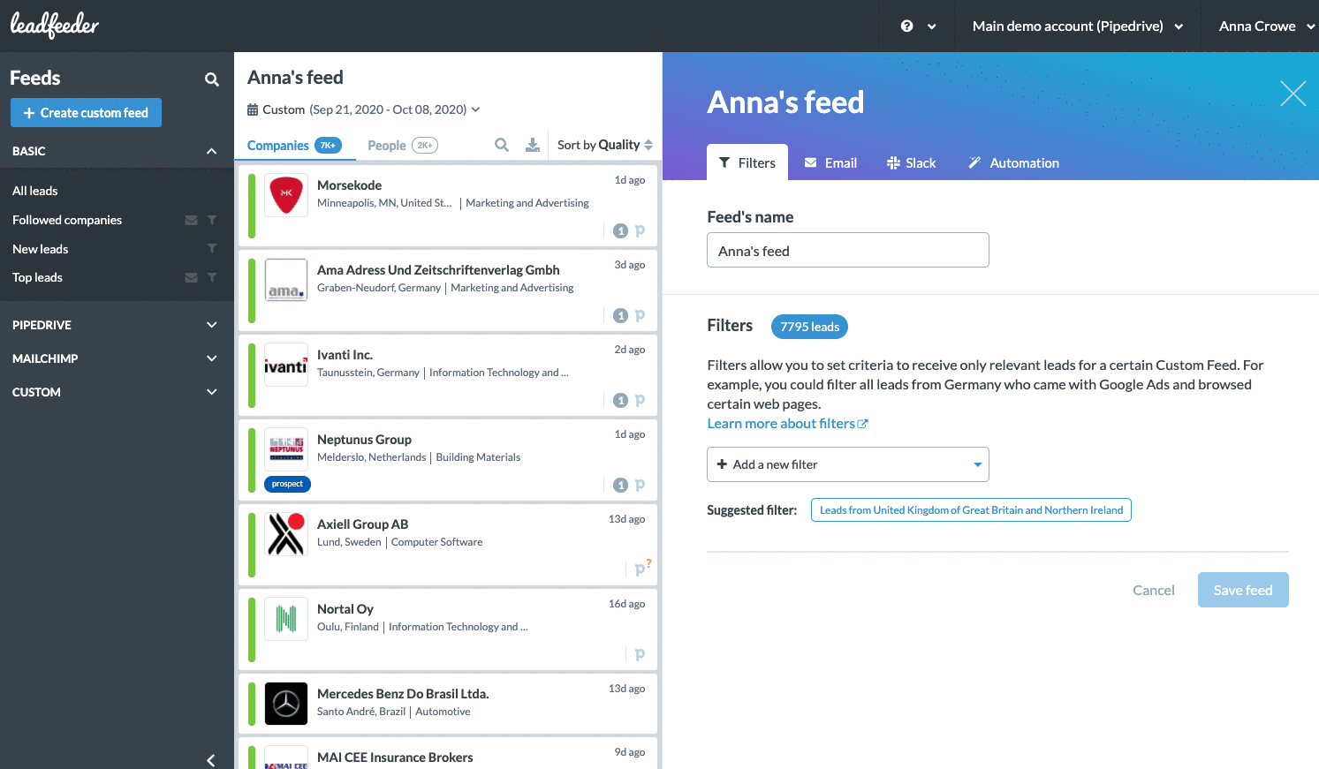
Task: Click the Leadfeeder logo
Action: 55,26
